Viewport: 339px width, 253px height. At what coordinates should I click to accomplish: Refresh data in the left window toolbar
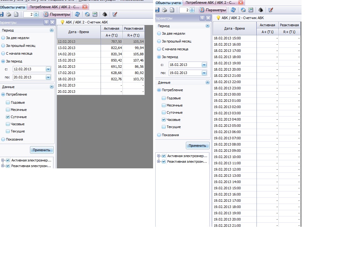click(x=77, y=14)
